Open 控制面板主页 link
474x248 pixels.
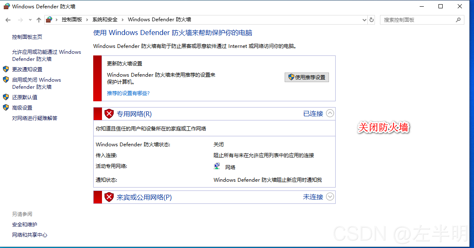(x=27, y=37)
